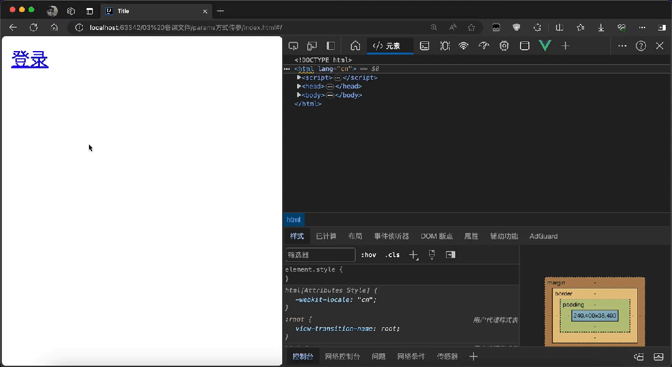The height and width of the screenshot is (367, 672).
Task: Open split screen icon in browser toolbar
Action: tap(559, 27)
